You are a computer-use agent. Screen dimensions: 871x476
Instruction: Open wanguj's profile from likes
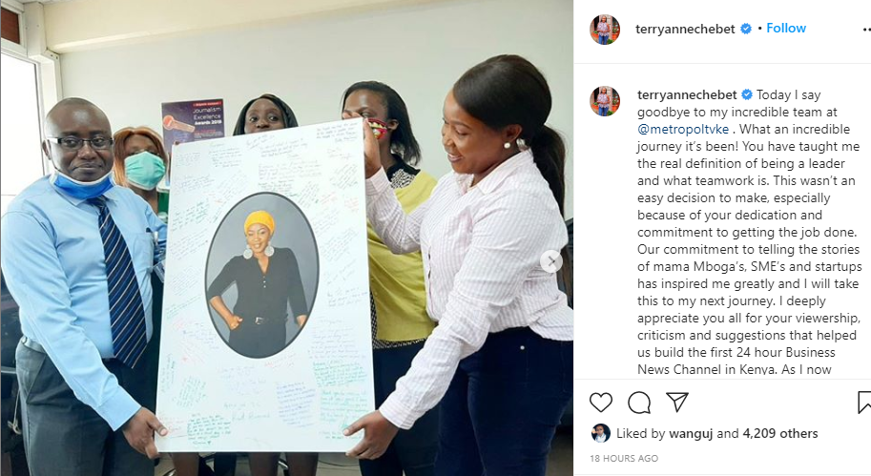tap(691, 434)
